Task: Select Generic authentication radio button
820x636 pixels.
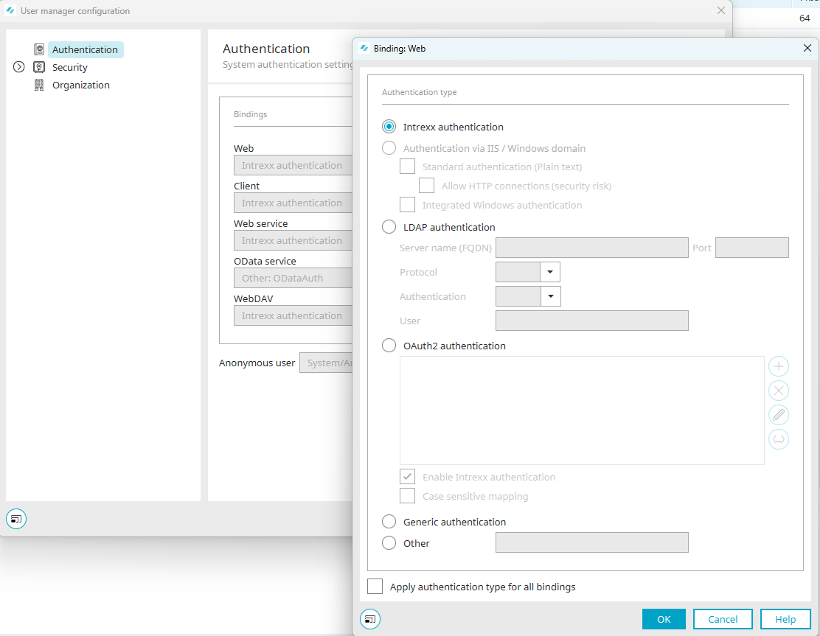Action: (389, 522)
